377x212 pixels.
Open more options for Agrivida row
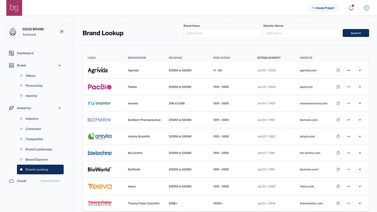pyautogui.click(x=349, y=70)
